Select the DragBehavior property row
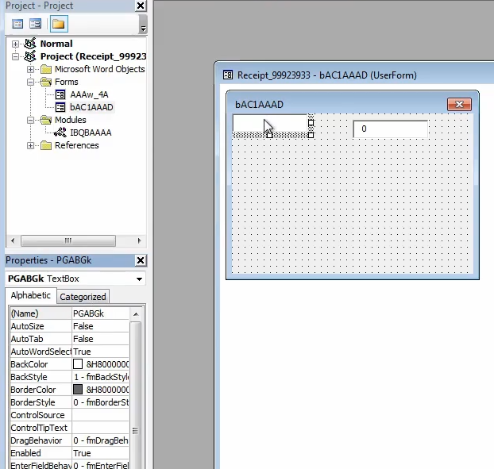The image size is (494, 469). [69, 440]
